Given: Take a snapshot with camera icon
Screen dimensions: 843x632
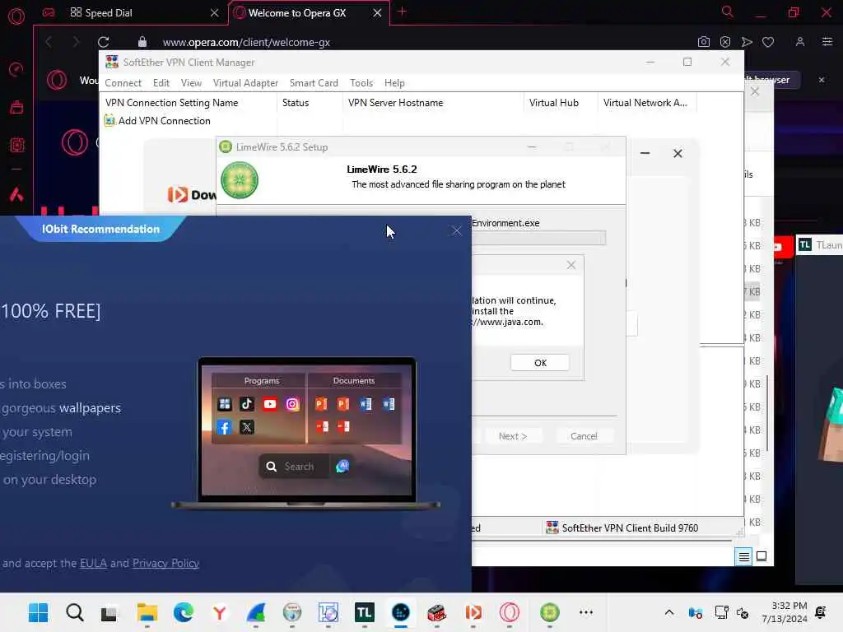Looking at the screenshot, I should point(703,42).
